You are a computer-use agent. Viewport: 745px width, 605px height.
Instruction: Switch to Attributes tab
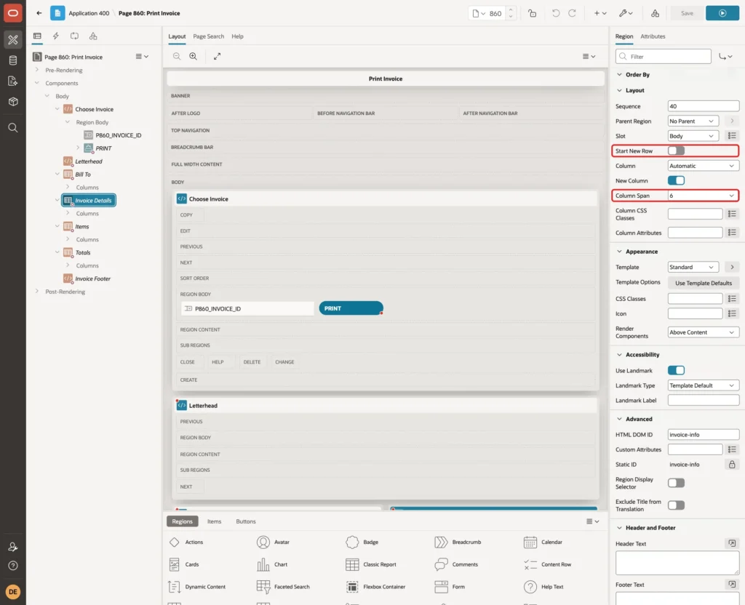[x=653, y=36]
